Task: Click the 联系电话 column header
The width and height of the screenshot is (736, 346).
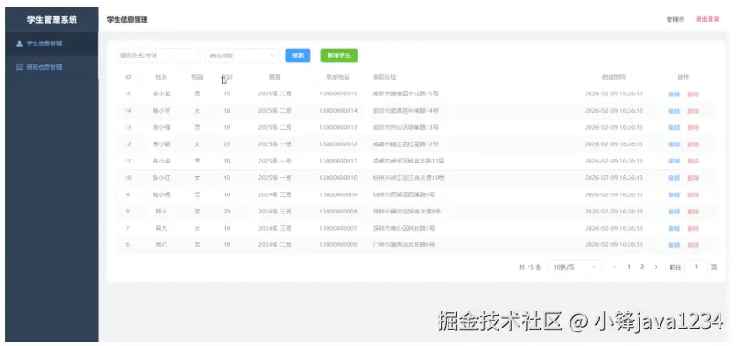Action: click(338, 77)
